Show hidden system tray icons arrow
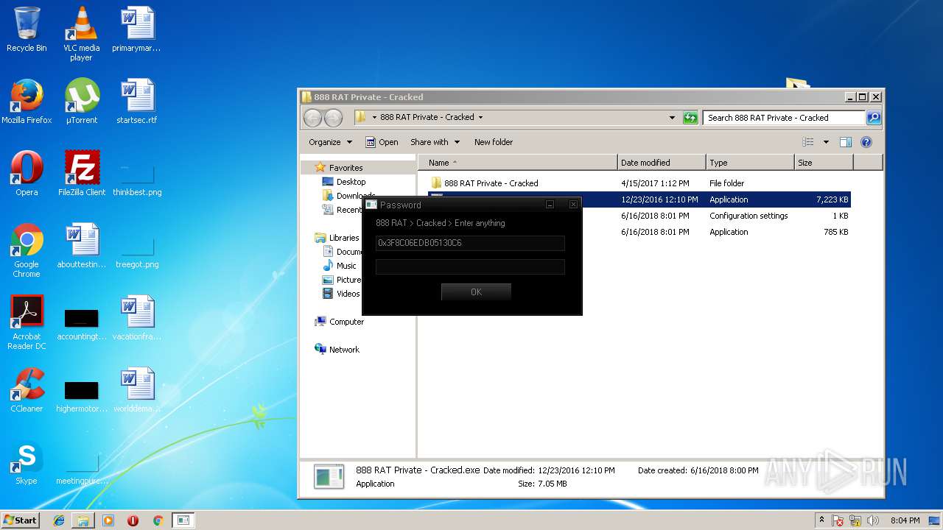The height and width of the screenshot is (530, 943). tap(821, 520)
